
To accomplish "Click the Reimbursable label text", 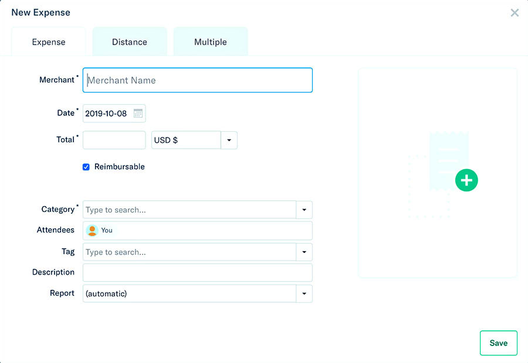I will [120, 167].
